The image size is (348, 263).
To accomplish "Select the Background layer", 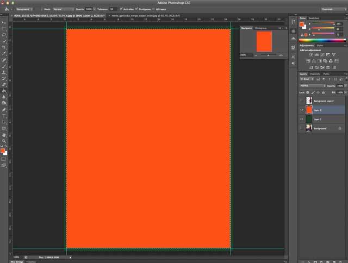I will (x=320, y=128).
